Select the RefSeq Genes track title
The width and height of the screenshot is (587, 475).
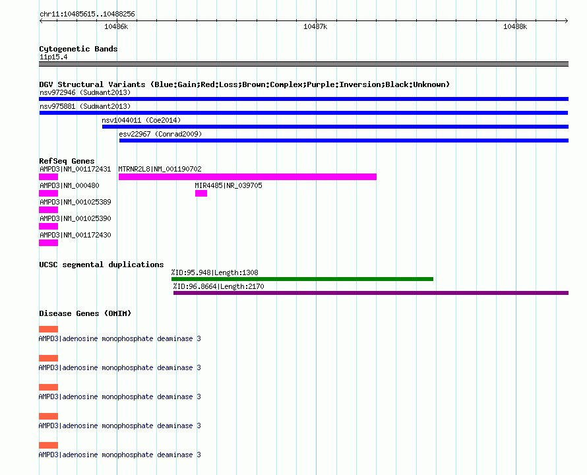click(x=67, y=161)
